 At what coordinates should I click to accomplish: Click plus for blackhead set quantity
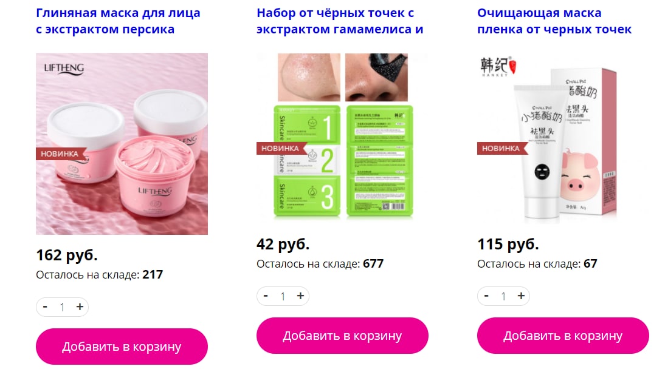coord(300,296)
